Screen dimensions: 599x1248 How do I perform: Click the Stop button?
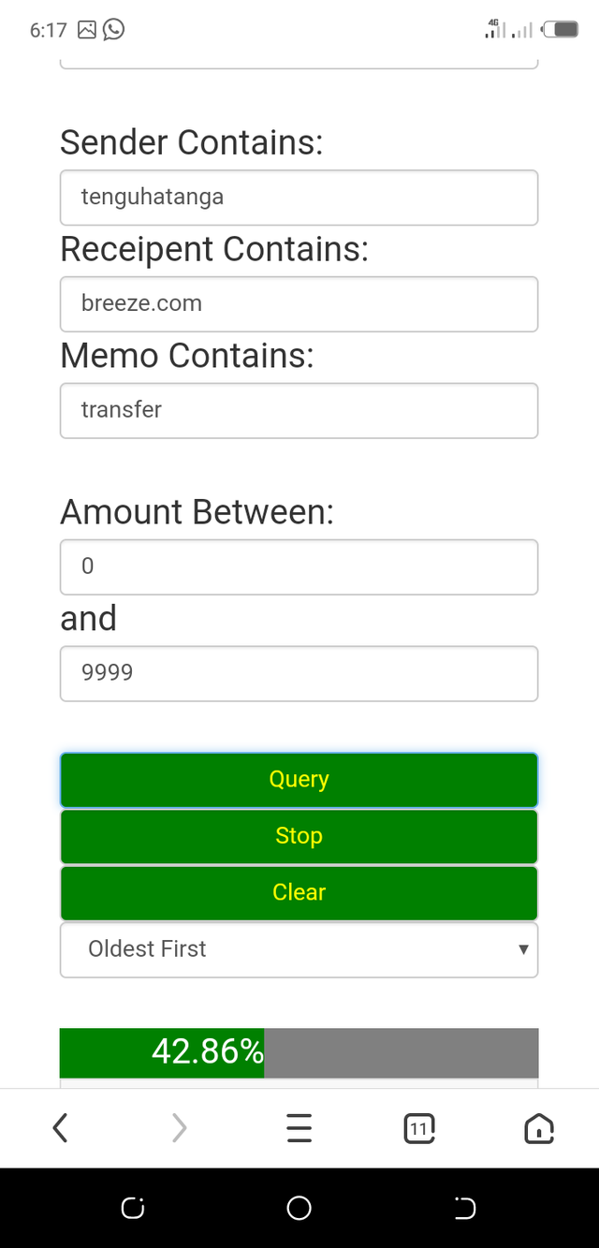coord(299,836)
